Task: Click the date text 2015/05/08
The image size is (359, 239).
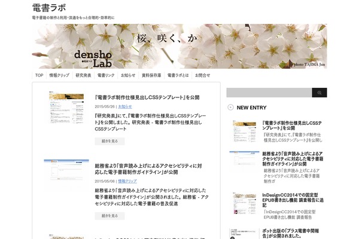Action: [x=105, y=181]
